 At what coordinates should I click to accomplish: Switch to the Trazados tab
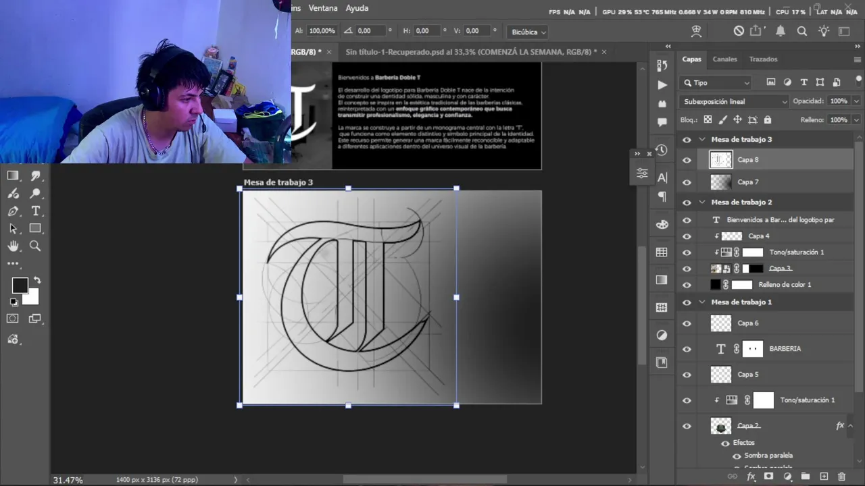coord(763,59)
